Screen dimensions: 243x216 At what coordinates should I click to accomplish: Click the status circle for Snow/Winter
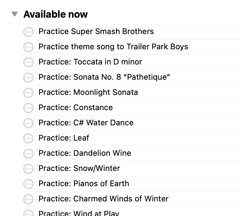tap(28, 169)
